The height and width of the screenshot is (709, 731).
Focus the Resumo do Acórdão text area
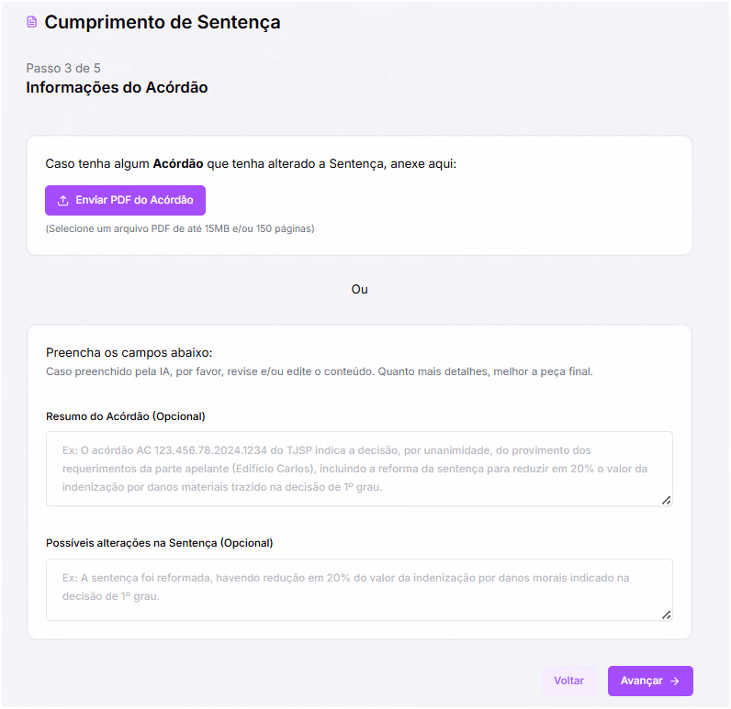[x=359, y=469]
